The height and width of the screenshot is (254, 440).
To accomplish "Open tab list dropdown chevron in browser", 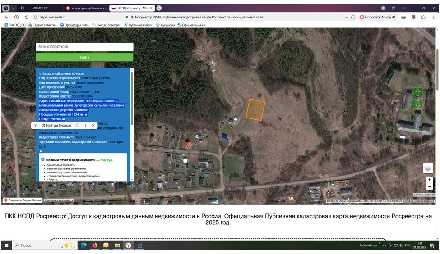I will tap(13, 8).
